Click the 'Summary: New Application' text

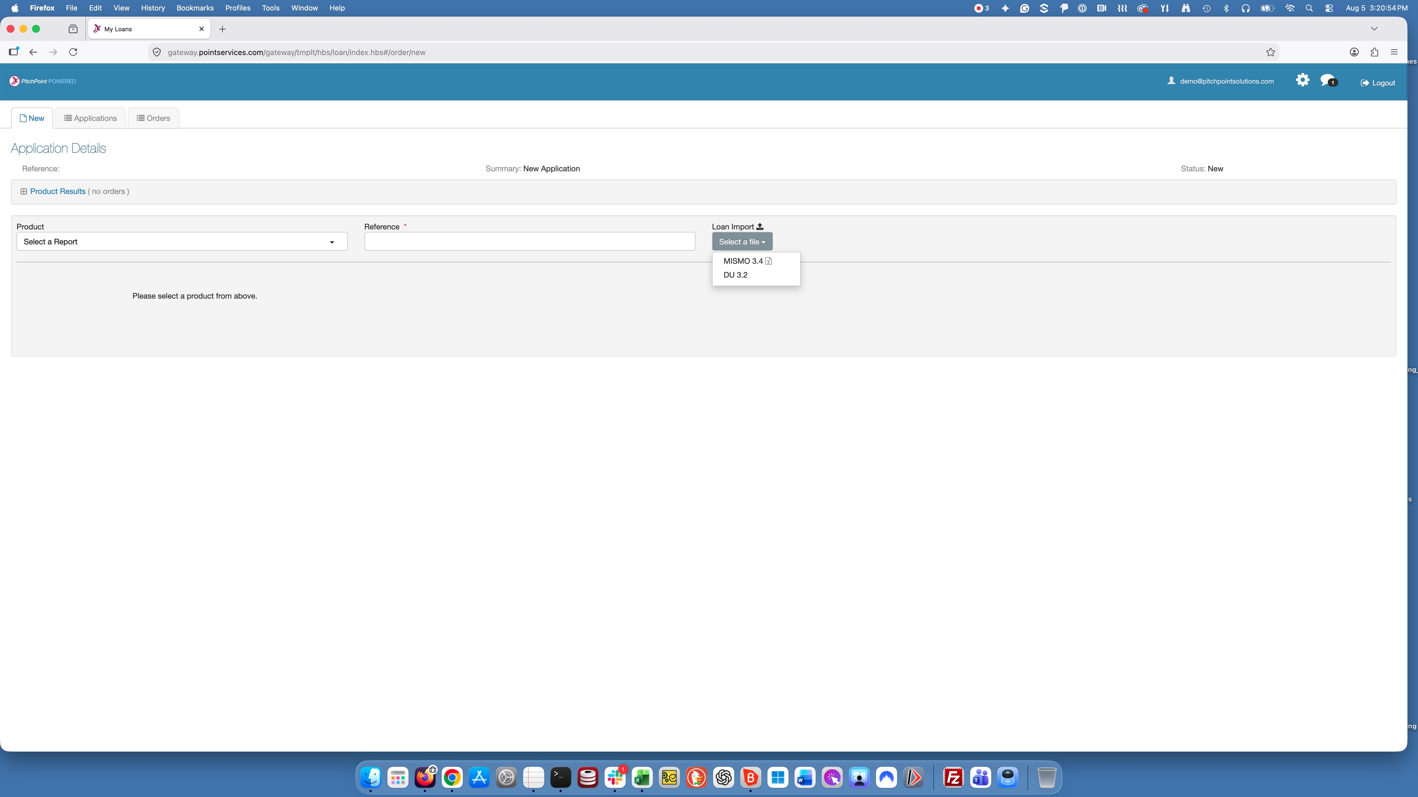point(532,169)
